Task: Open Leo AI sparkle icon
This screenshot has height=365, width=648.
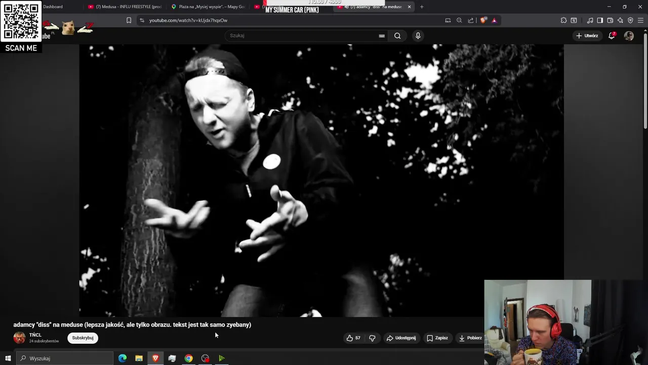Action: click(x=620, y=20)
